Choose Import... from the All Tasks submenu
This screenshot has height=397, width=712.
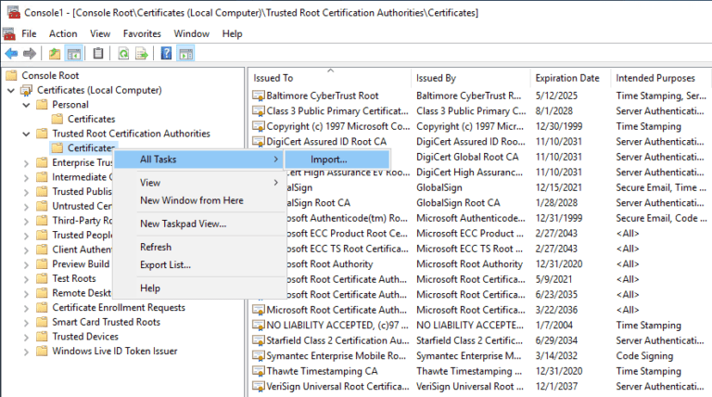pos(337,160)
